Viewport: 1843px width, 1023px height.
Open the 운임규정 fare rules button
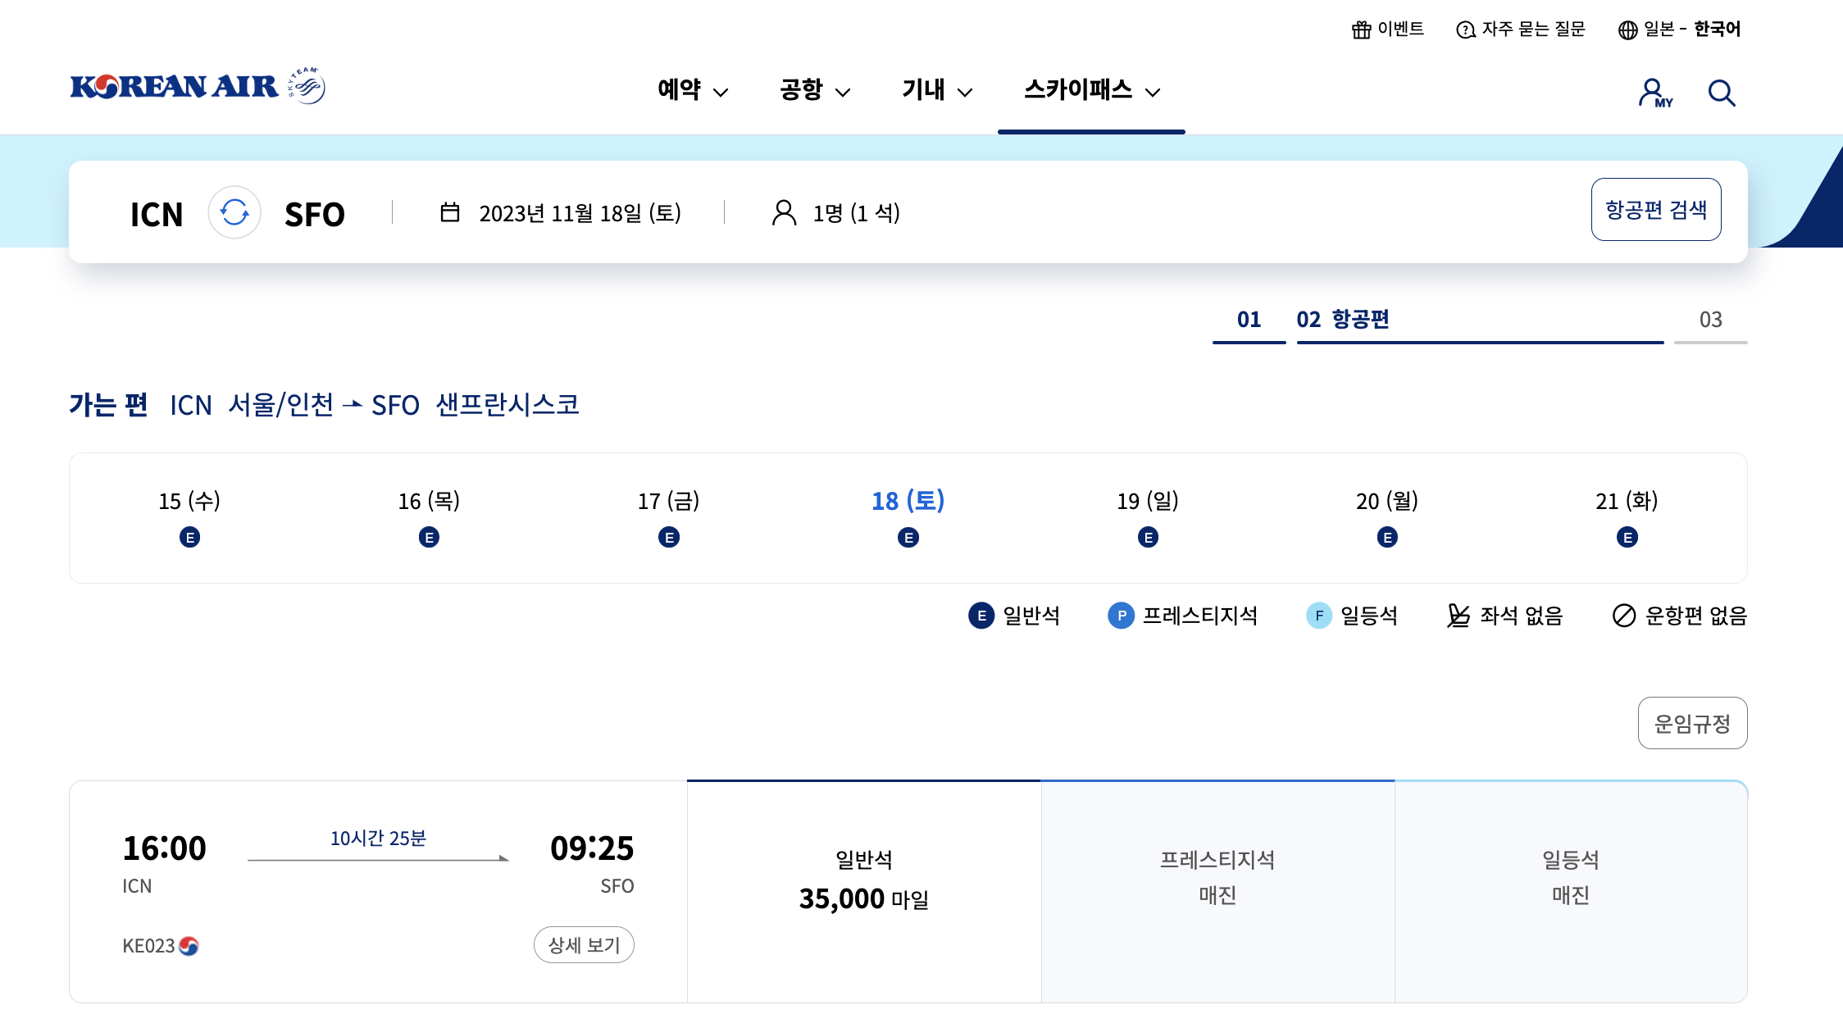[1693, 723]
